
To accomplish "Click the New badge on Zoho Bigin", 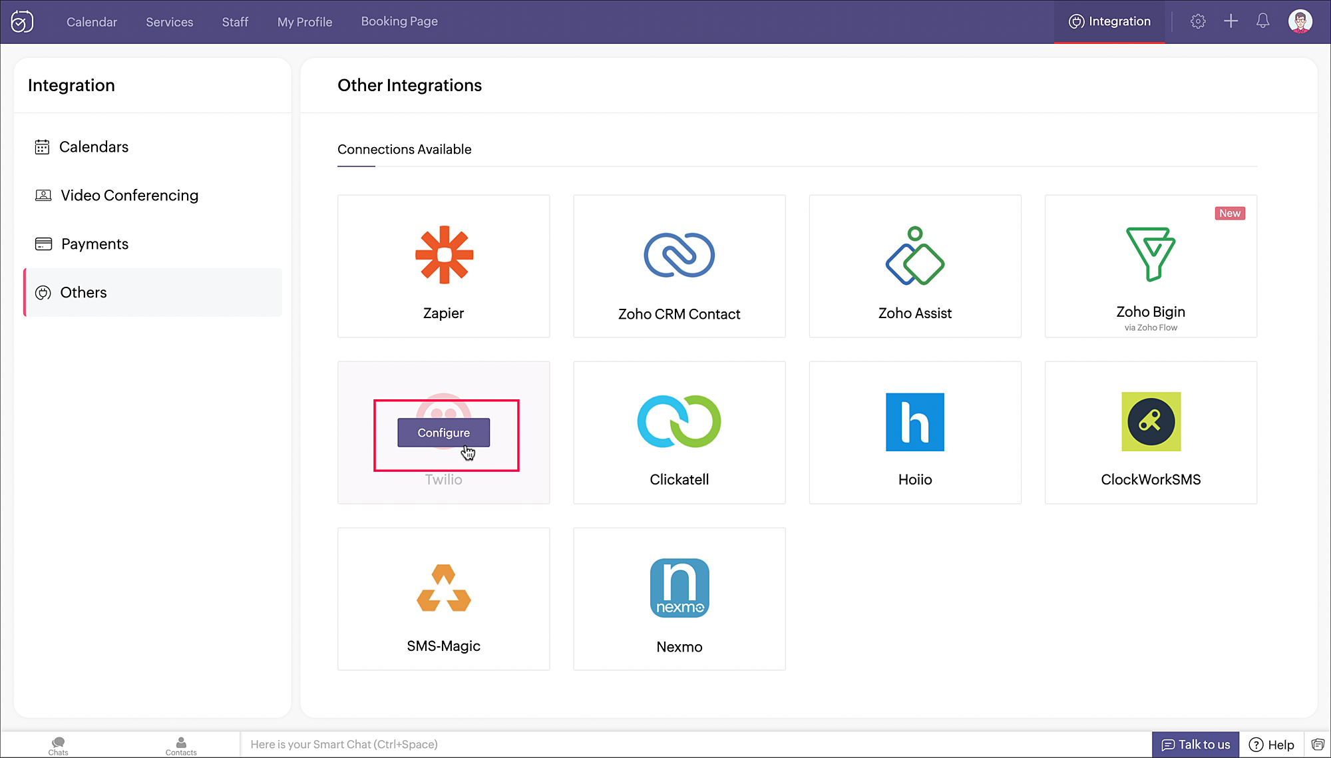I will (x=1230, y=214).
